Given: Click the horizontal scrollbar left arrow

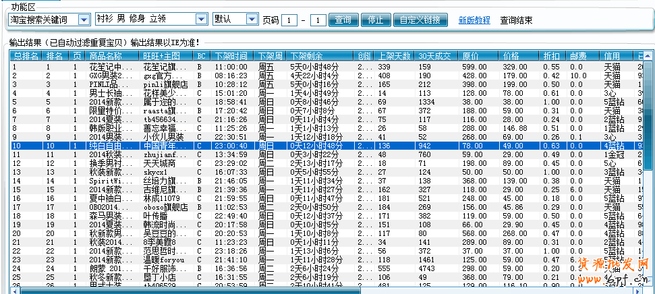Looking at the screenshot, I should pyautogui.click(x=14, y=291).
